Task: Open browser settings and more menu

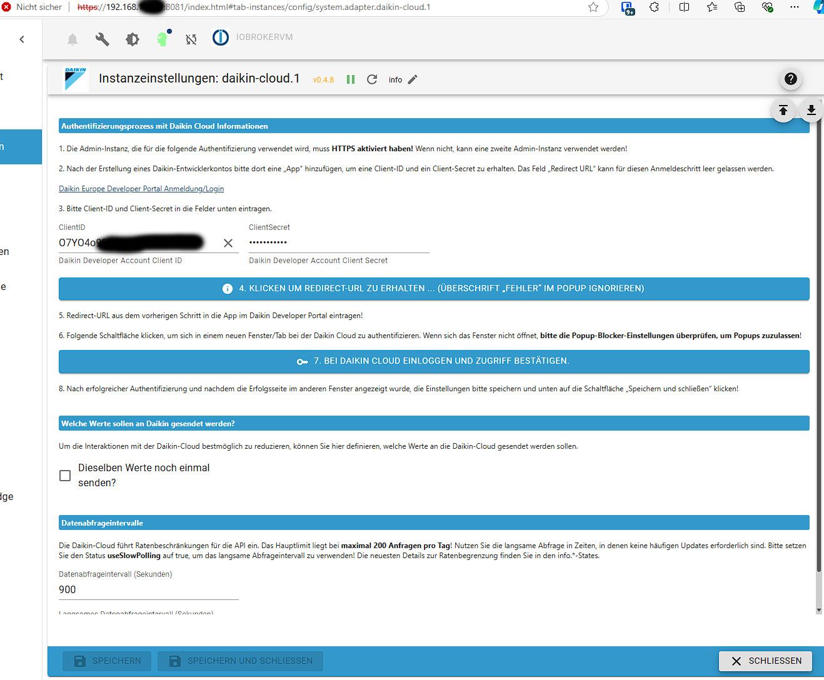Action: [795, 7]
